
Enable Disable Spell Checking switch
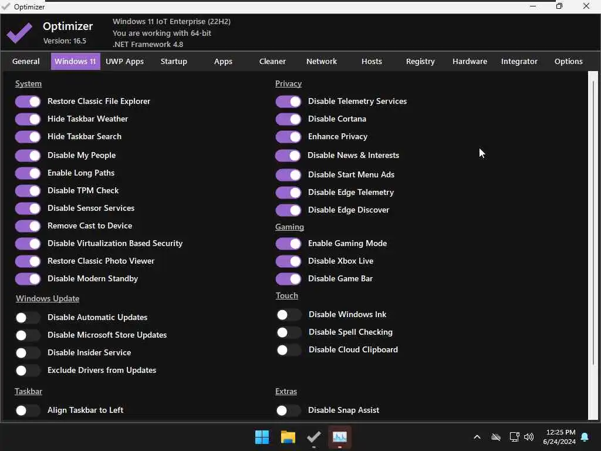289,332
